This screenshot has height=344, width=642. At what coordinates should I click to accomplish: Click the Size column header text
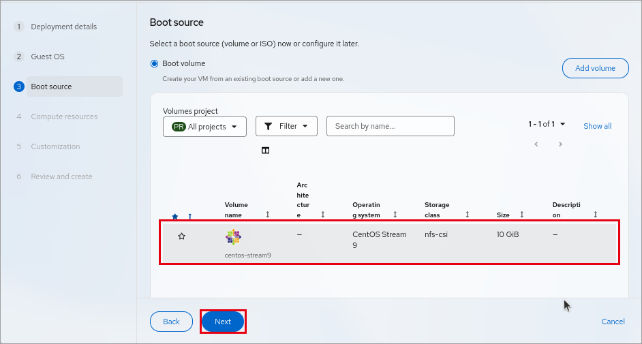(503, 215)
